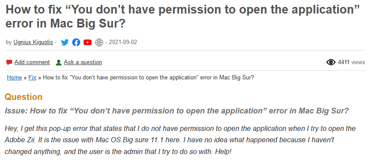Click the 2021-09-02 publication date
Screen dimensions: 370x161
(123, 42)
